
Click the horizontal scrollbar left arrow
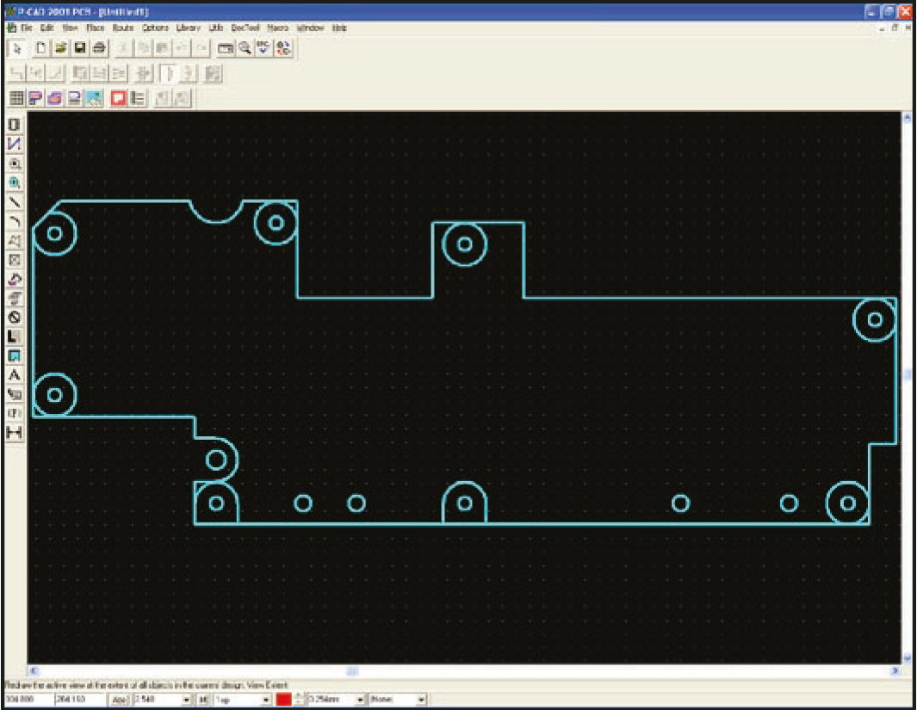click(x=34, y=671)
